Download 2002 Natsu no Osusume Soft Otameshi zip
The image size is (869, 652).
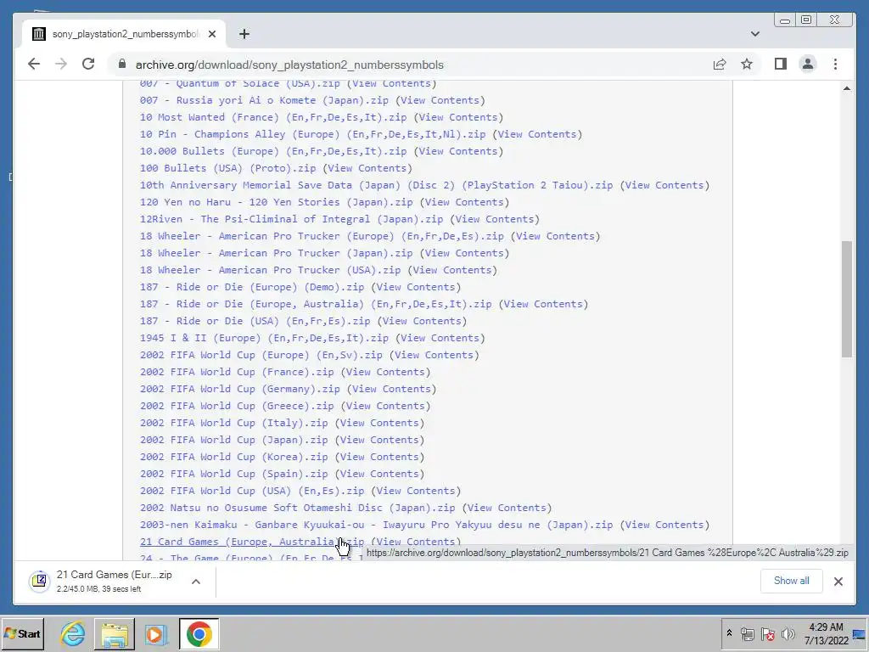point(298,508)
